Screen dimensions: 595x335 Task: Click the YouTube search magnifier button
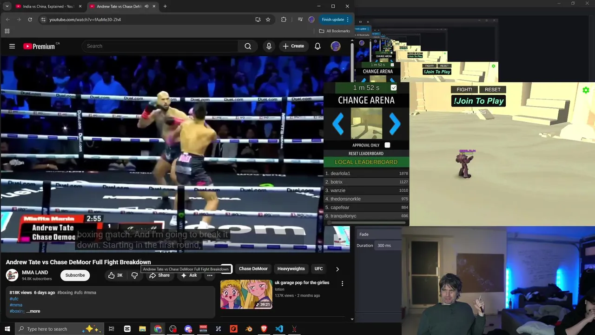tap(248, 46)
